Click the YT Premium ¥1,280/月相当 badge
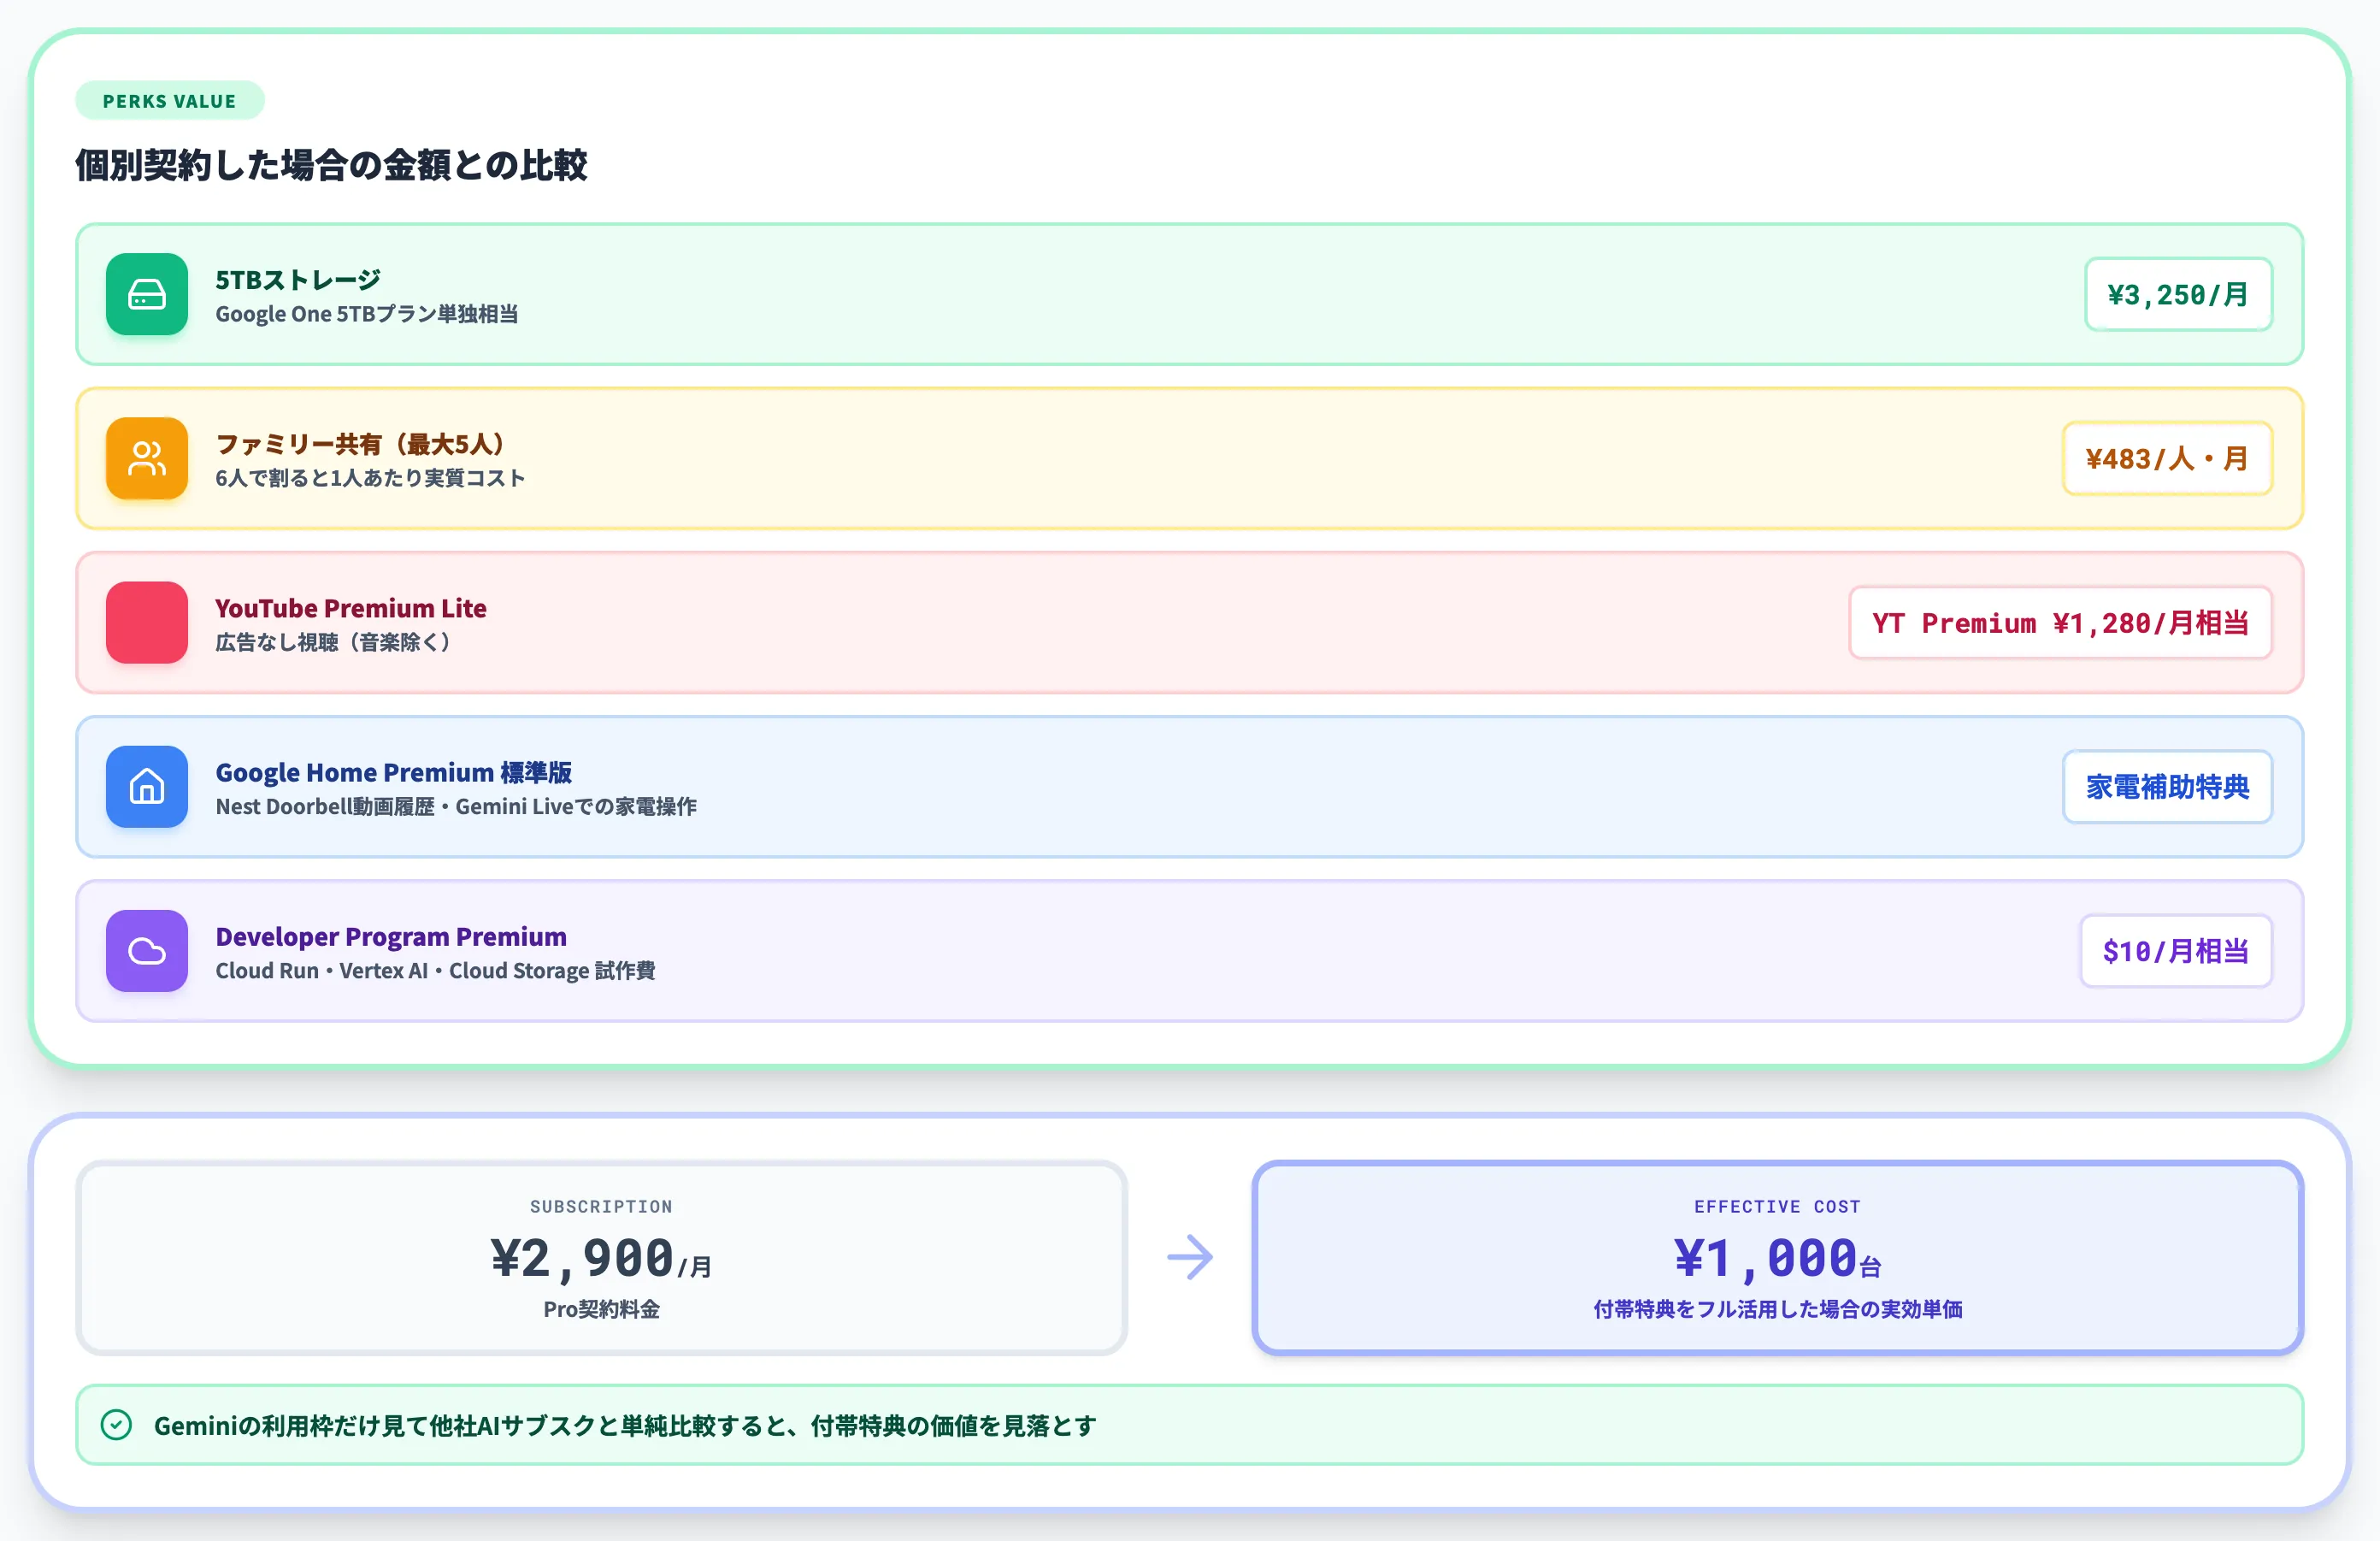 2060,622
